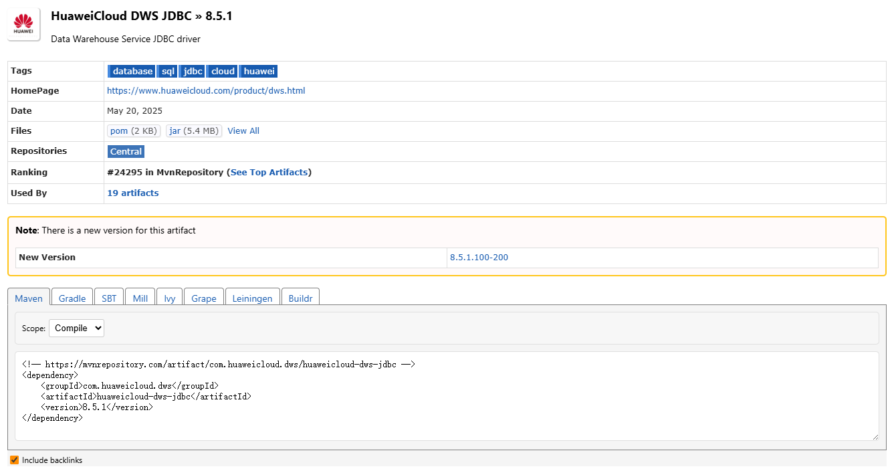894x473 pixels.
Task: Switch to the Buildr tab
Action: point(301,298)
